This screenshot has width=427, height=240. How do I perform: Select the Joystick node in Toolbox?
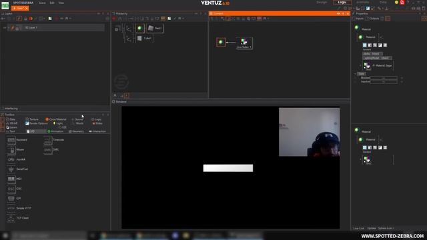[x=16, y=159]
